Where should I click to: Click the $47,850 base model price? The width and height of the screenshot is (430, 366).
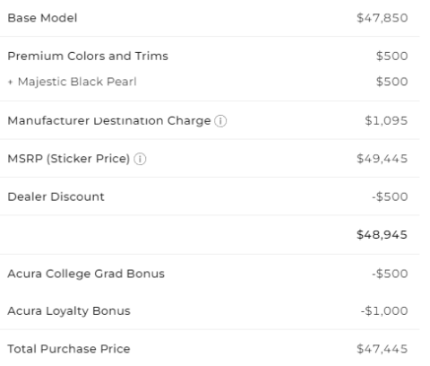383,18
